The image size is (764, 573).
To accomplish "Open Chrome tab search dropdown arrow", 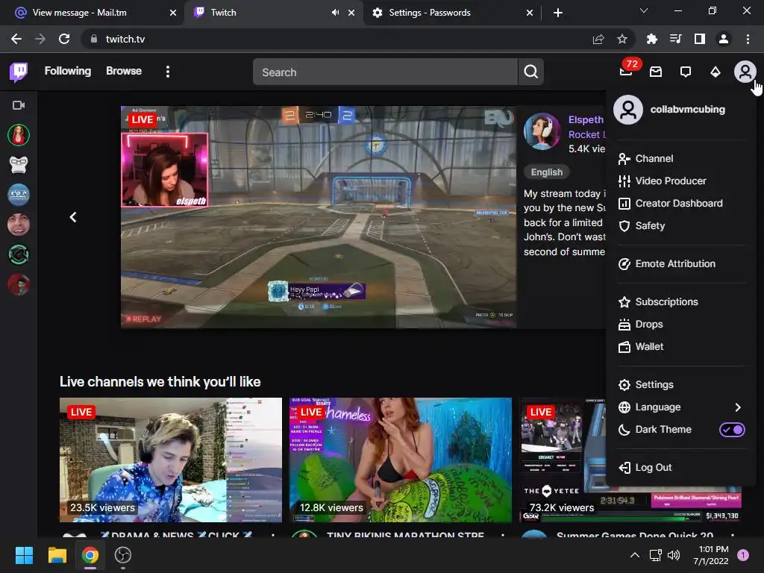I will coord(644,10).
